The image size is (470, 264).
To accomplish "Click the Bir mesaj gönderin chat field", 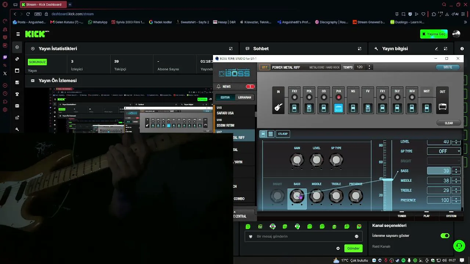I will point(304,236).
